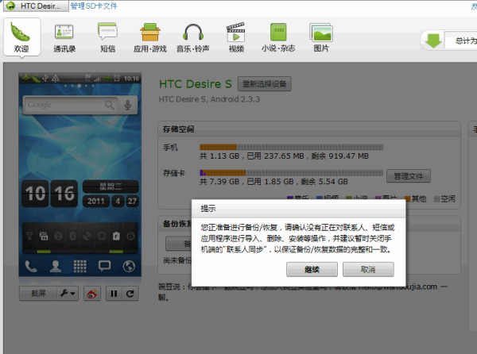Click 管理文件 button for storage card

pyautogui.click(x=409, y=175)
